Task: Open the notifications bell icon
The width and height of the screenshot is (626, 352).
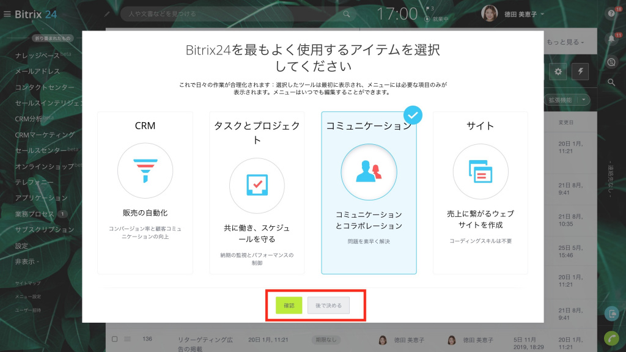Action: 611,38
